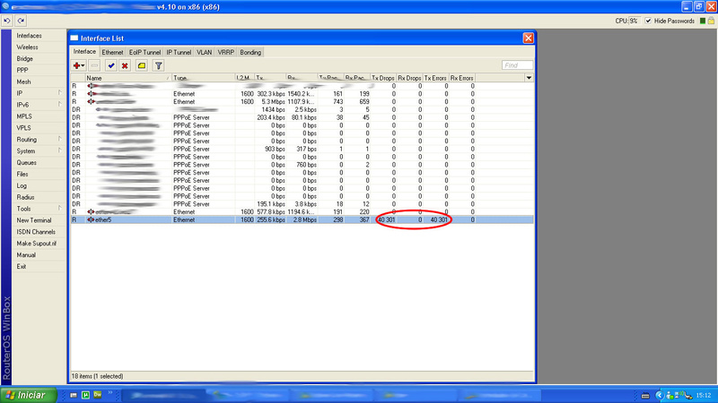Switch to the EoIP Tunnel tab

(144, 52)
